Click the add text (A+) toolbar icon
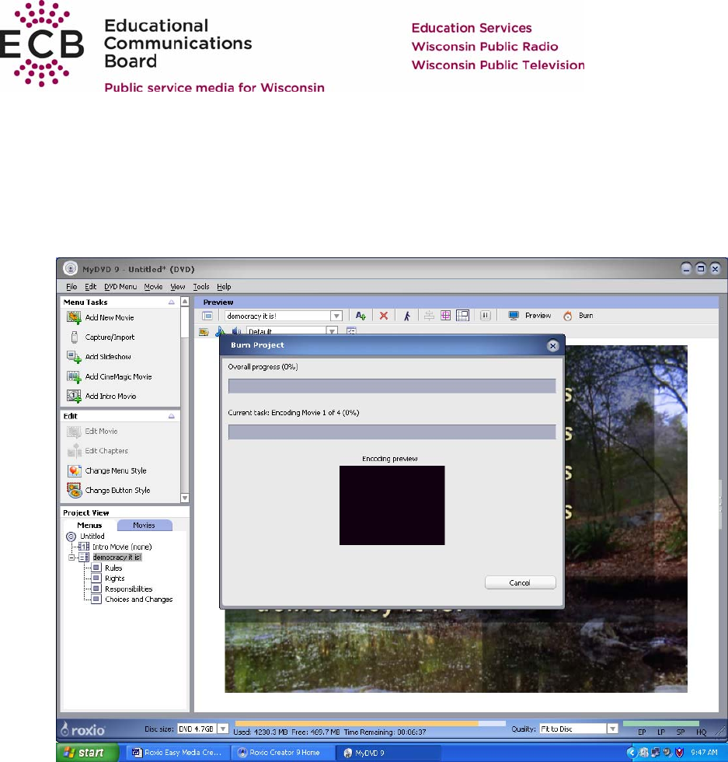The image size is (728, 762). click(x=360, y=316)
